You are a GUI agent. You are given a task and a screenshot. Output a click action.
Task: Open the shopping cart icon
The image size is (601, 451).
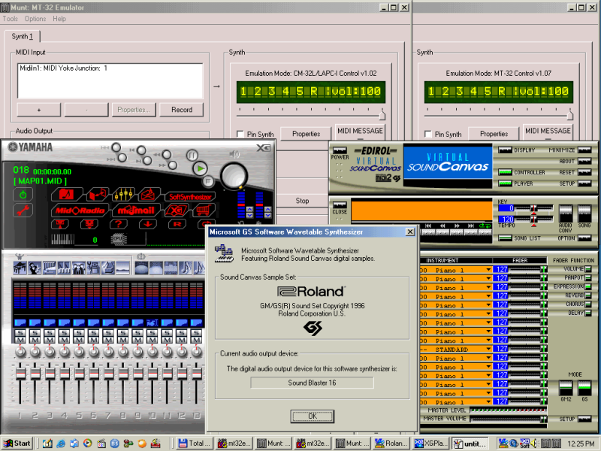click(203, 210)
